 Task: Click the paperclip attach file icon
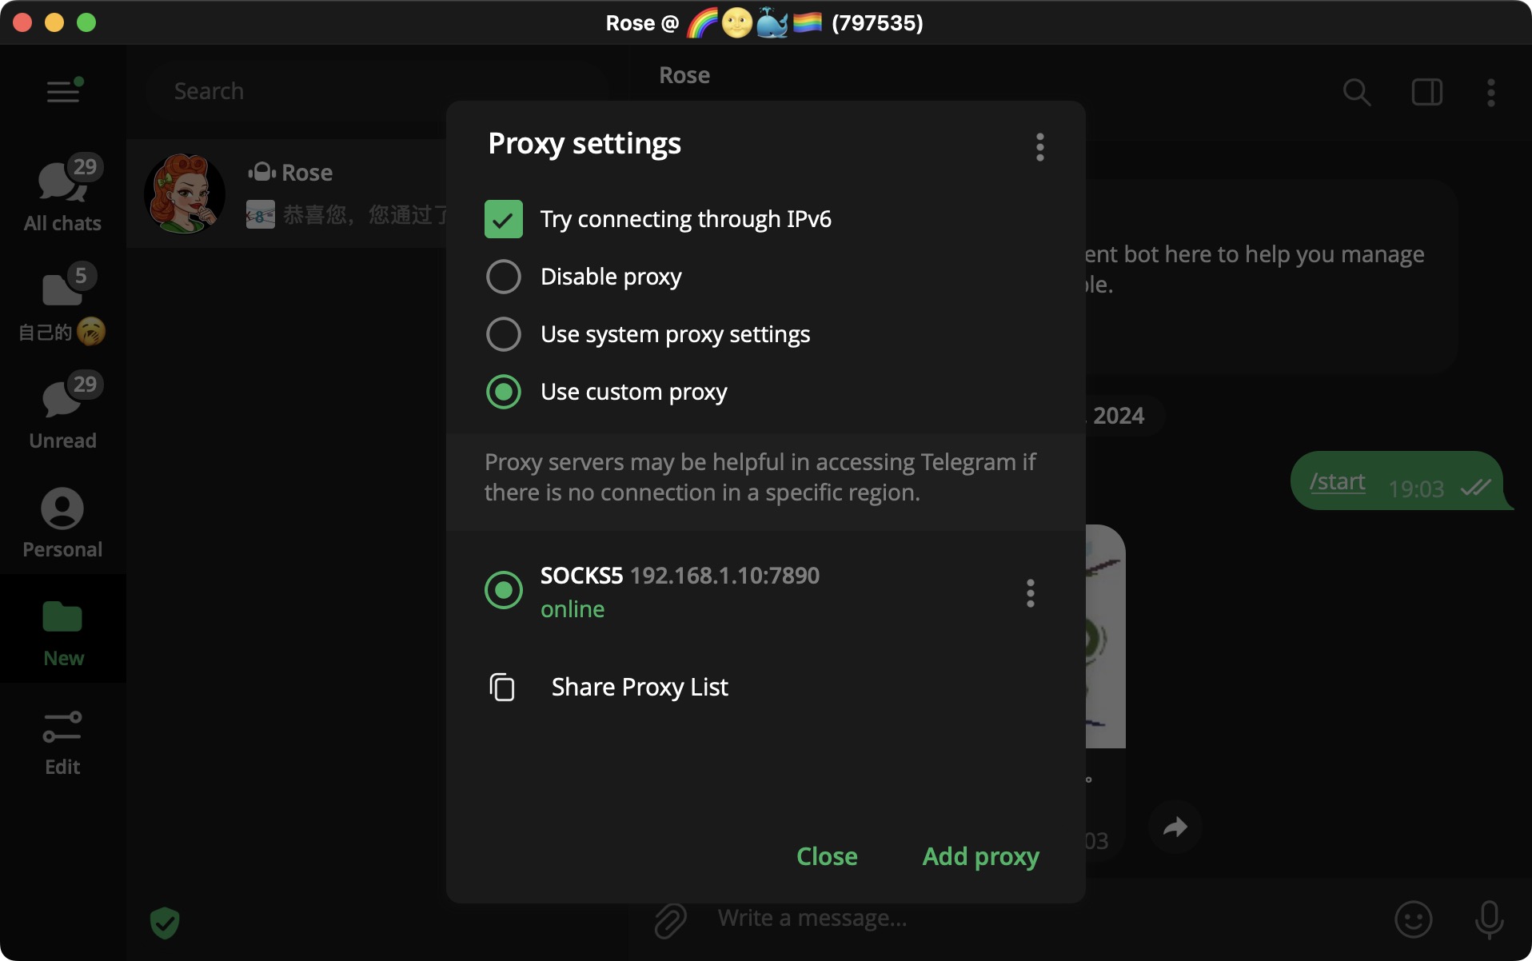pos(670,919)
